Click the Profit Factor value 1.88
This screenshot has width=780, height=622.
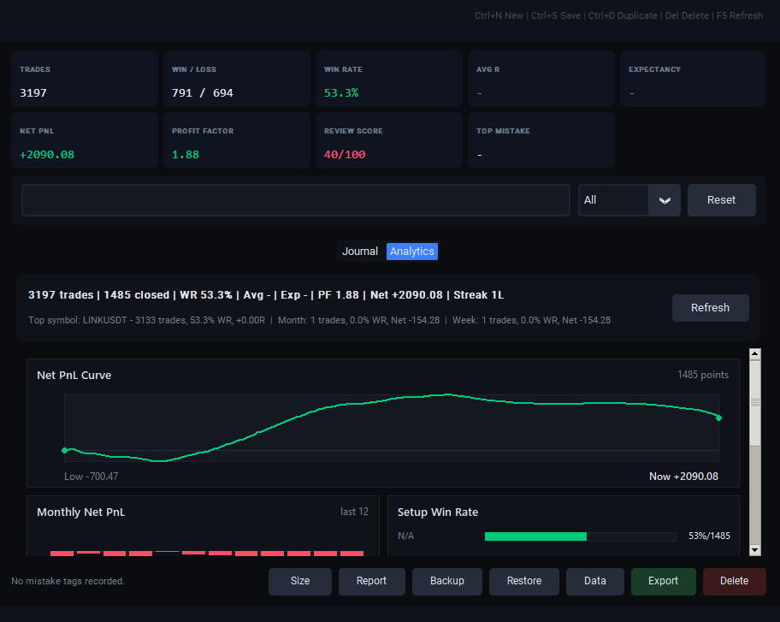(x=185, y=155)
